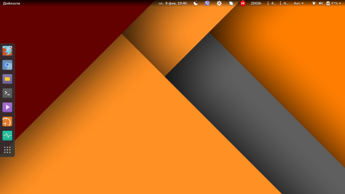Open the Viber tray icon

pos(207,3)
